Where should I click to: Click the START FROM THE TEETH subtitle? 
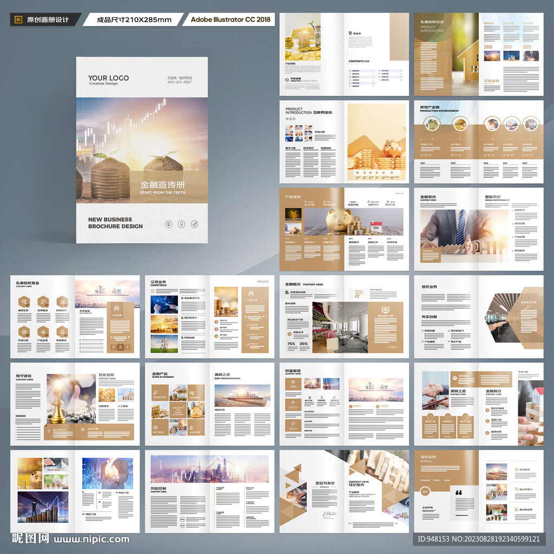click(162, 193)
